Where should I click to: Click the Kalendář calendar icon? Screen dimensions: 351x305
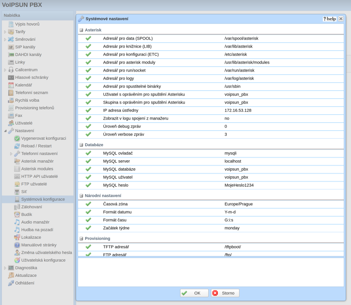pos(11,85)
